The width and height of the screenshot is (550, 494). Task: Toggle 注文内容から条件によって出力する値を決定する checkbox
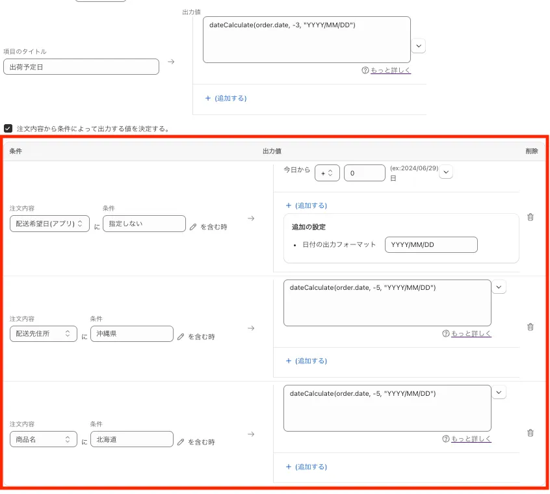tap(8, 129)
